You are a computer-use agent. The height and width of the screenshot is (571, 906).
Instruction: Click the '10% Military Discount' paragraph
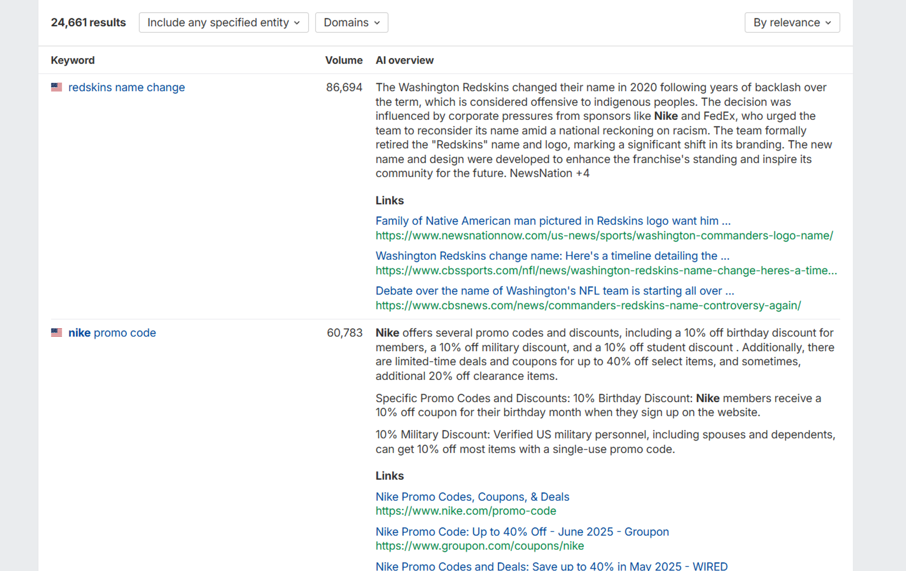[x=605, y=442]
